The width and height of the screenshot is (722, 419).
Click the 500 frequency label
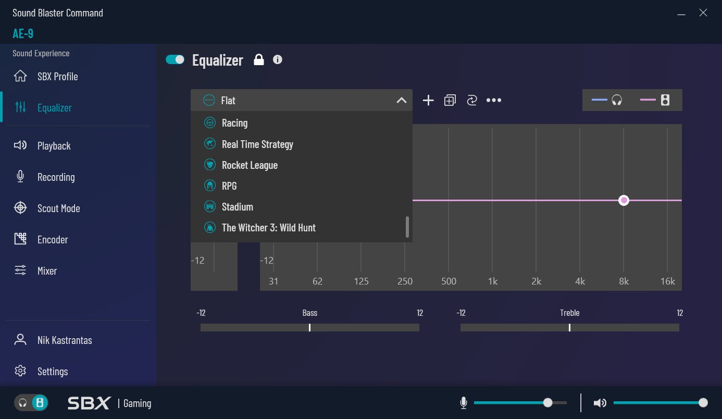[x=449, y=281]
